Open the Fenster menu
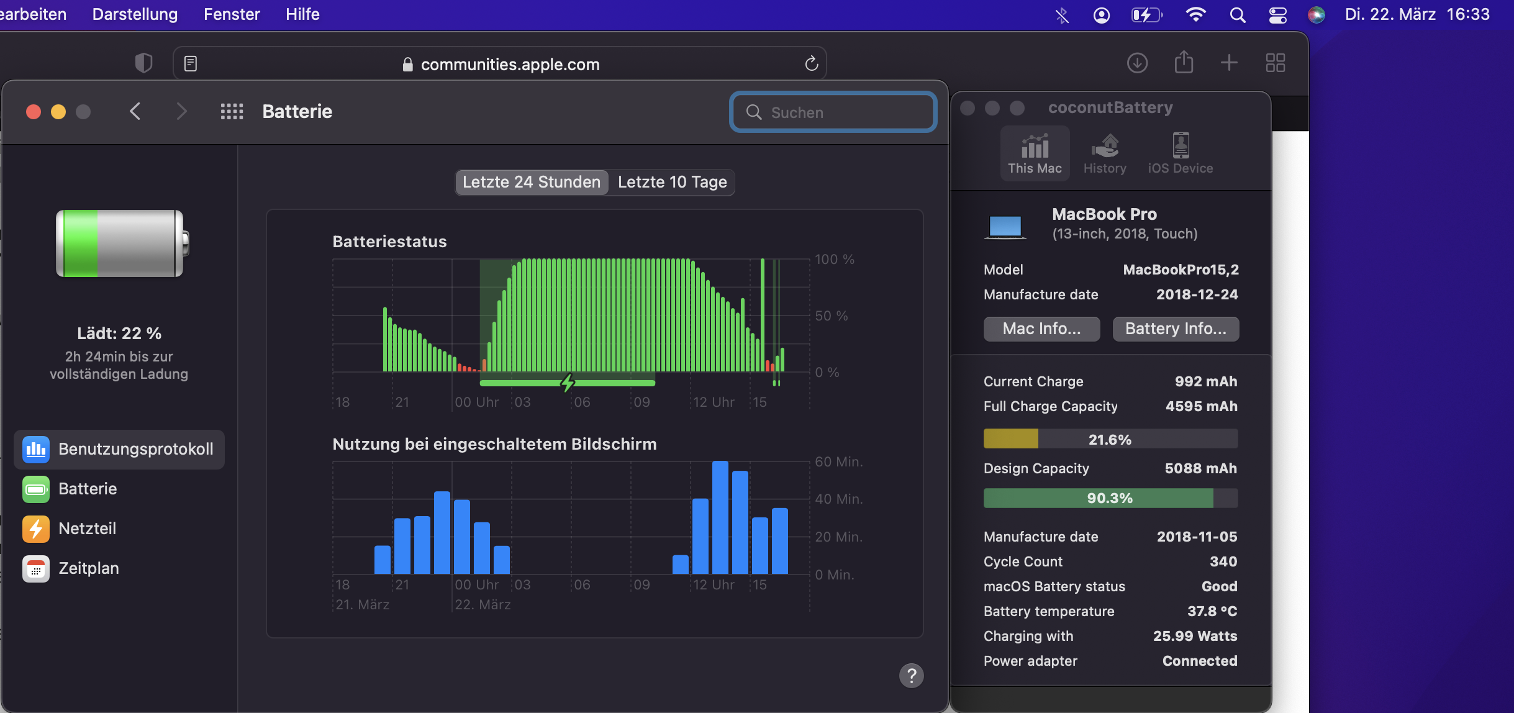The height and width of the screenshot is (713, 1514). (232, 14)
